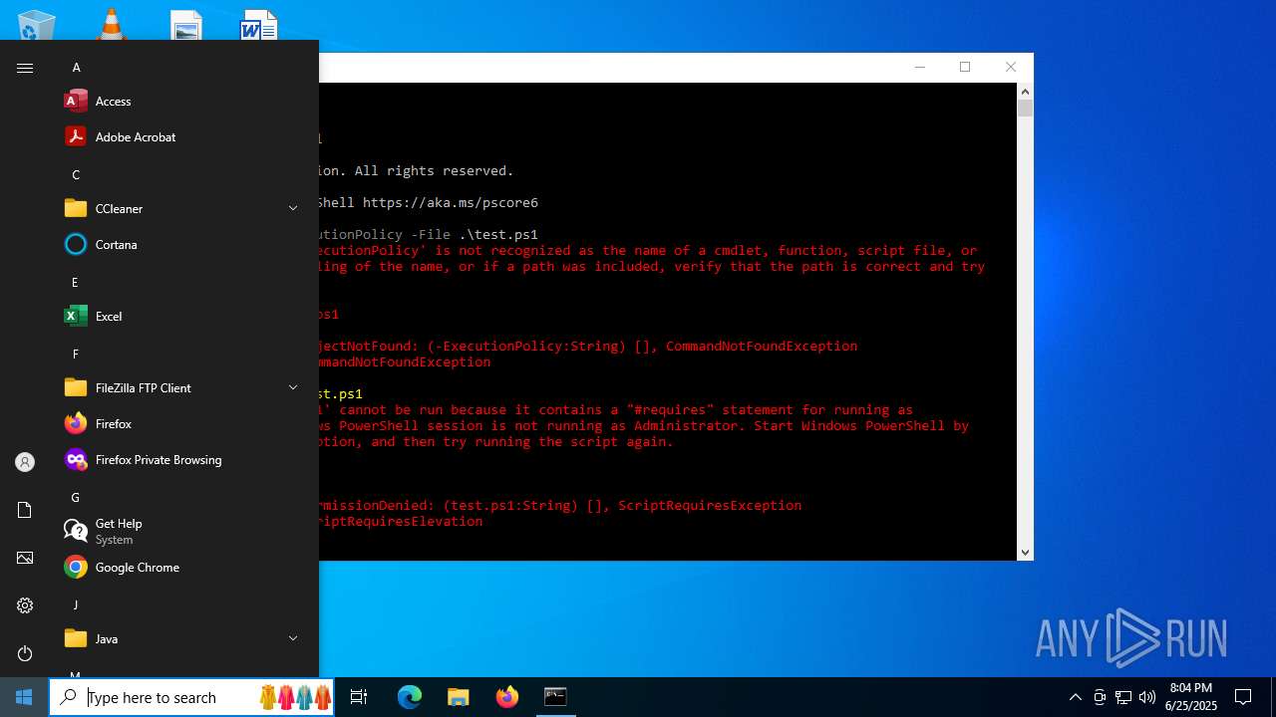Image resolution: width=1276 pixels, height=717 pixels.
Task: Maximize the PowerShell window
Action: [x=965, y=67]
